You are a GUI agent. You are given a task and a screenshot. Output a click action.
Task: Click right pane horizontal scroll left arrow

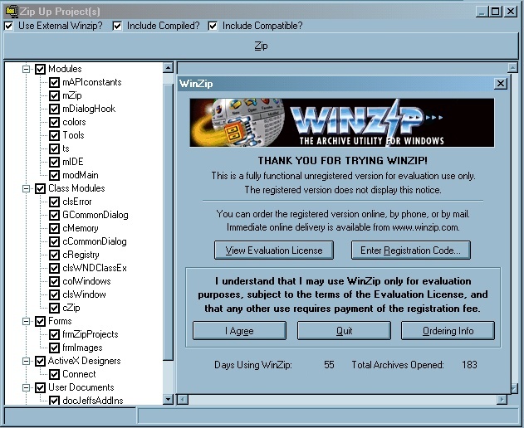click(x=183, y=400)
